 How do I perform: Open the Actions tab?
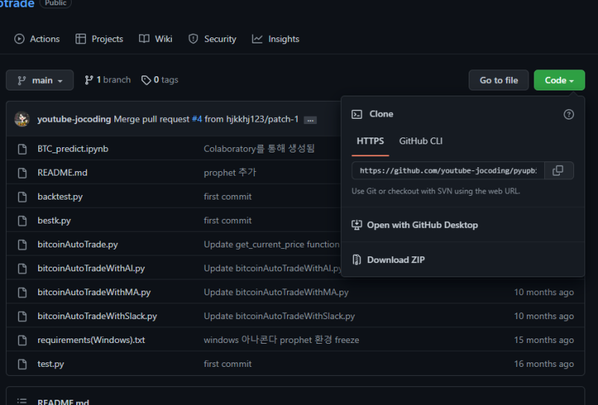(37, 39)
